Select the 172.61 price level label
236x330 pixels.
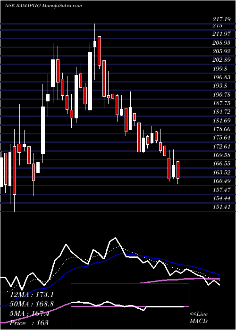[x=221, y=146]
